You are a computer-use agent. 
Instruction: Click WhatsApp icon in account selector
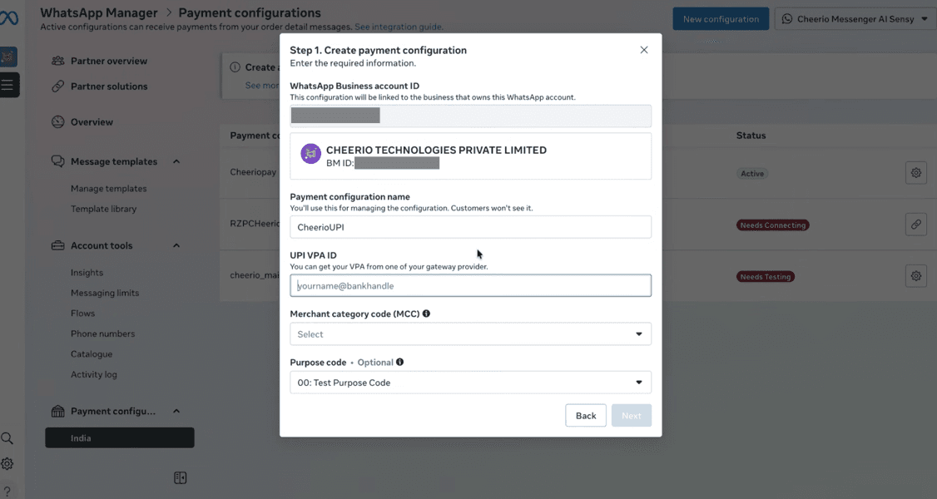click(787, 18)
